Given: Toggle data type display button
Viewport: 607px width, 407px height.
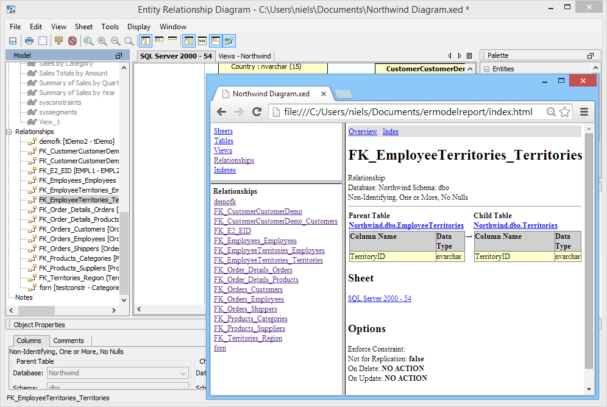Looking at the screenshot, I should 189,41.
